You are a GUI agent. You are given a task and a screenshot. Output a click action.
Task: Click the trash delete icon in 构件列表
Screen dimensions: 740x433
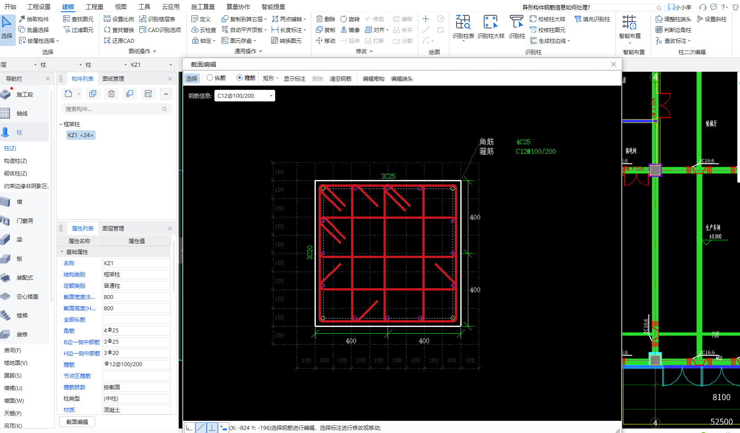point(111,94)
